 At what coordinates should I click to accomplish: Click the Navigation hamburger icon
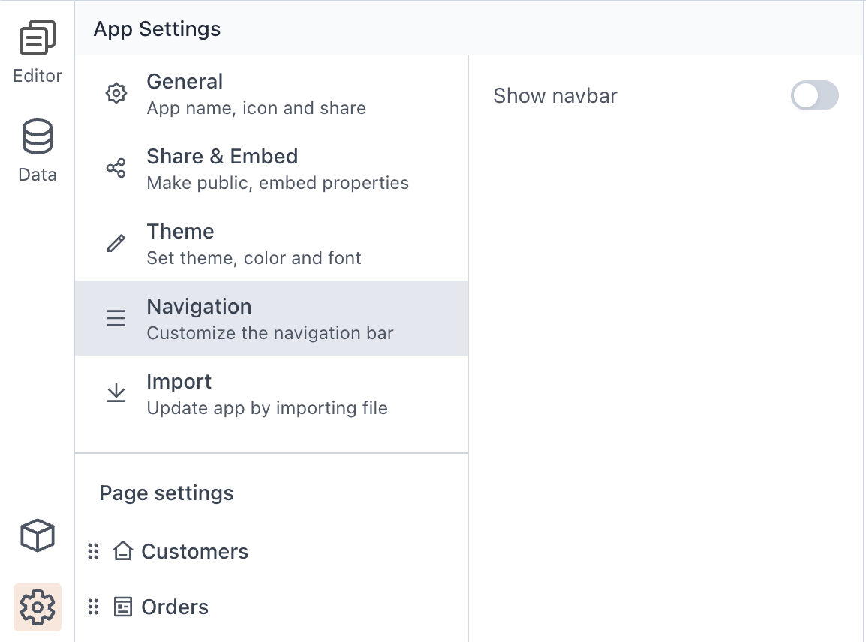pos(116,318)
